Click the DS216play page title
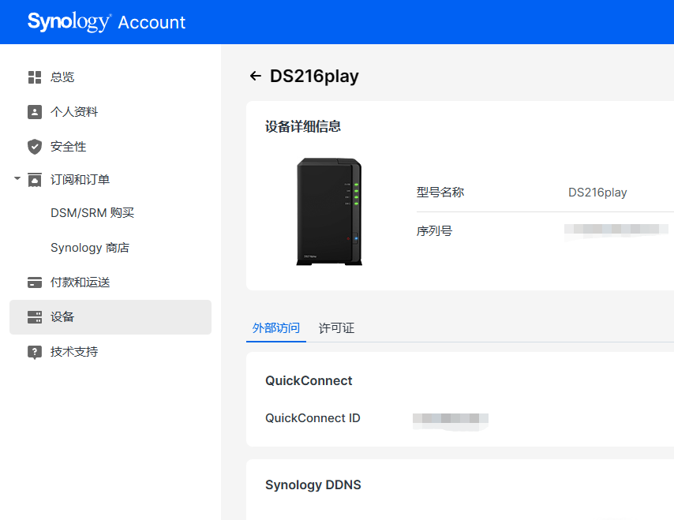Image resolution: width=674 pixels, height=520 pixels. coord(314,76)
